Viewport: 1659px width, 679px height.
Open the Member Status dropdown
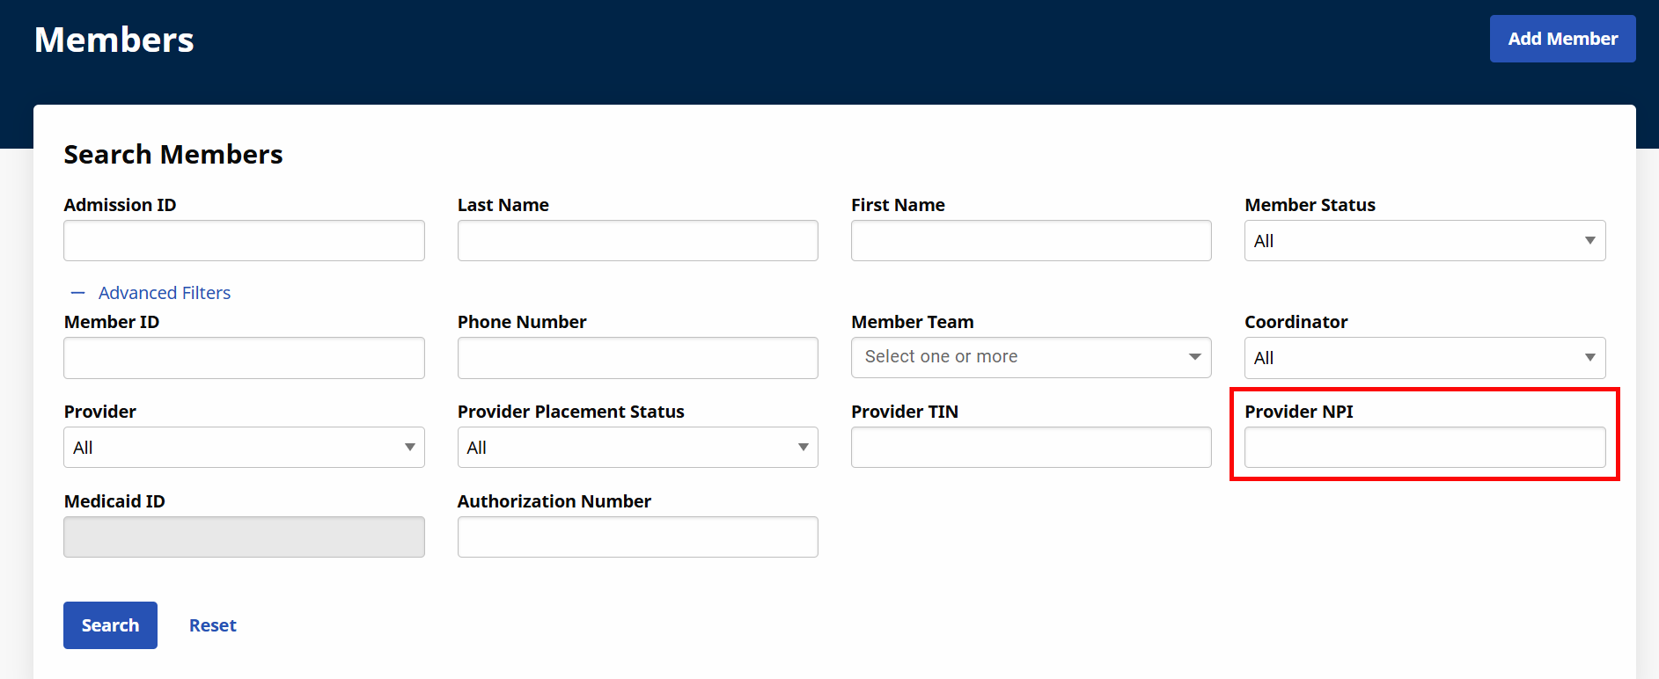(x=1423, y=241)
